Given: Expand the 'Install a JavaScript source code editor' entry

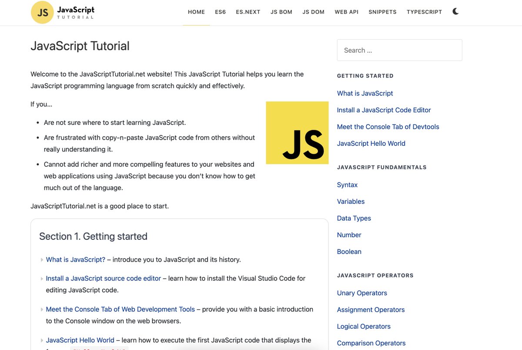Looking at the screenshot, I should click(41, 278).
